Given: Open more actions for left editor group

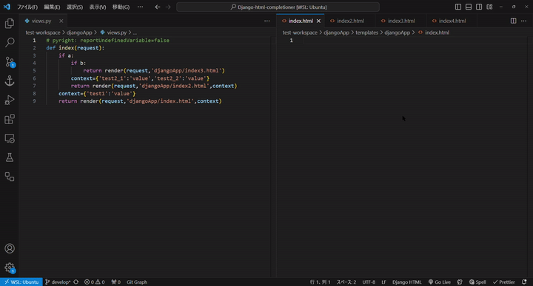Looking at the screenshot, I should [266, 21].
